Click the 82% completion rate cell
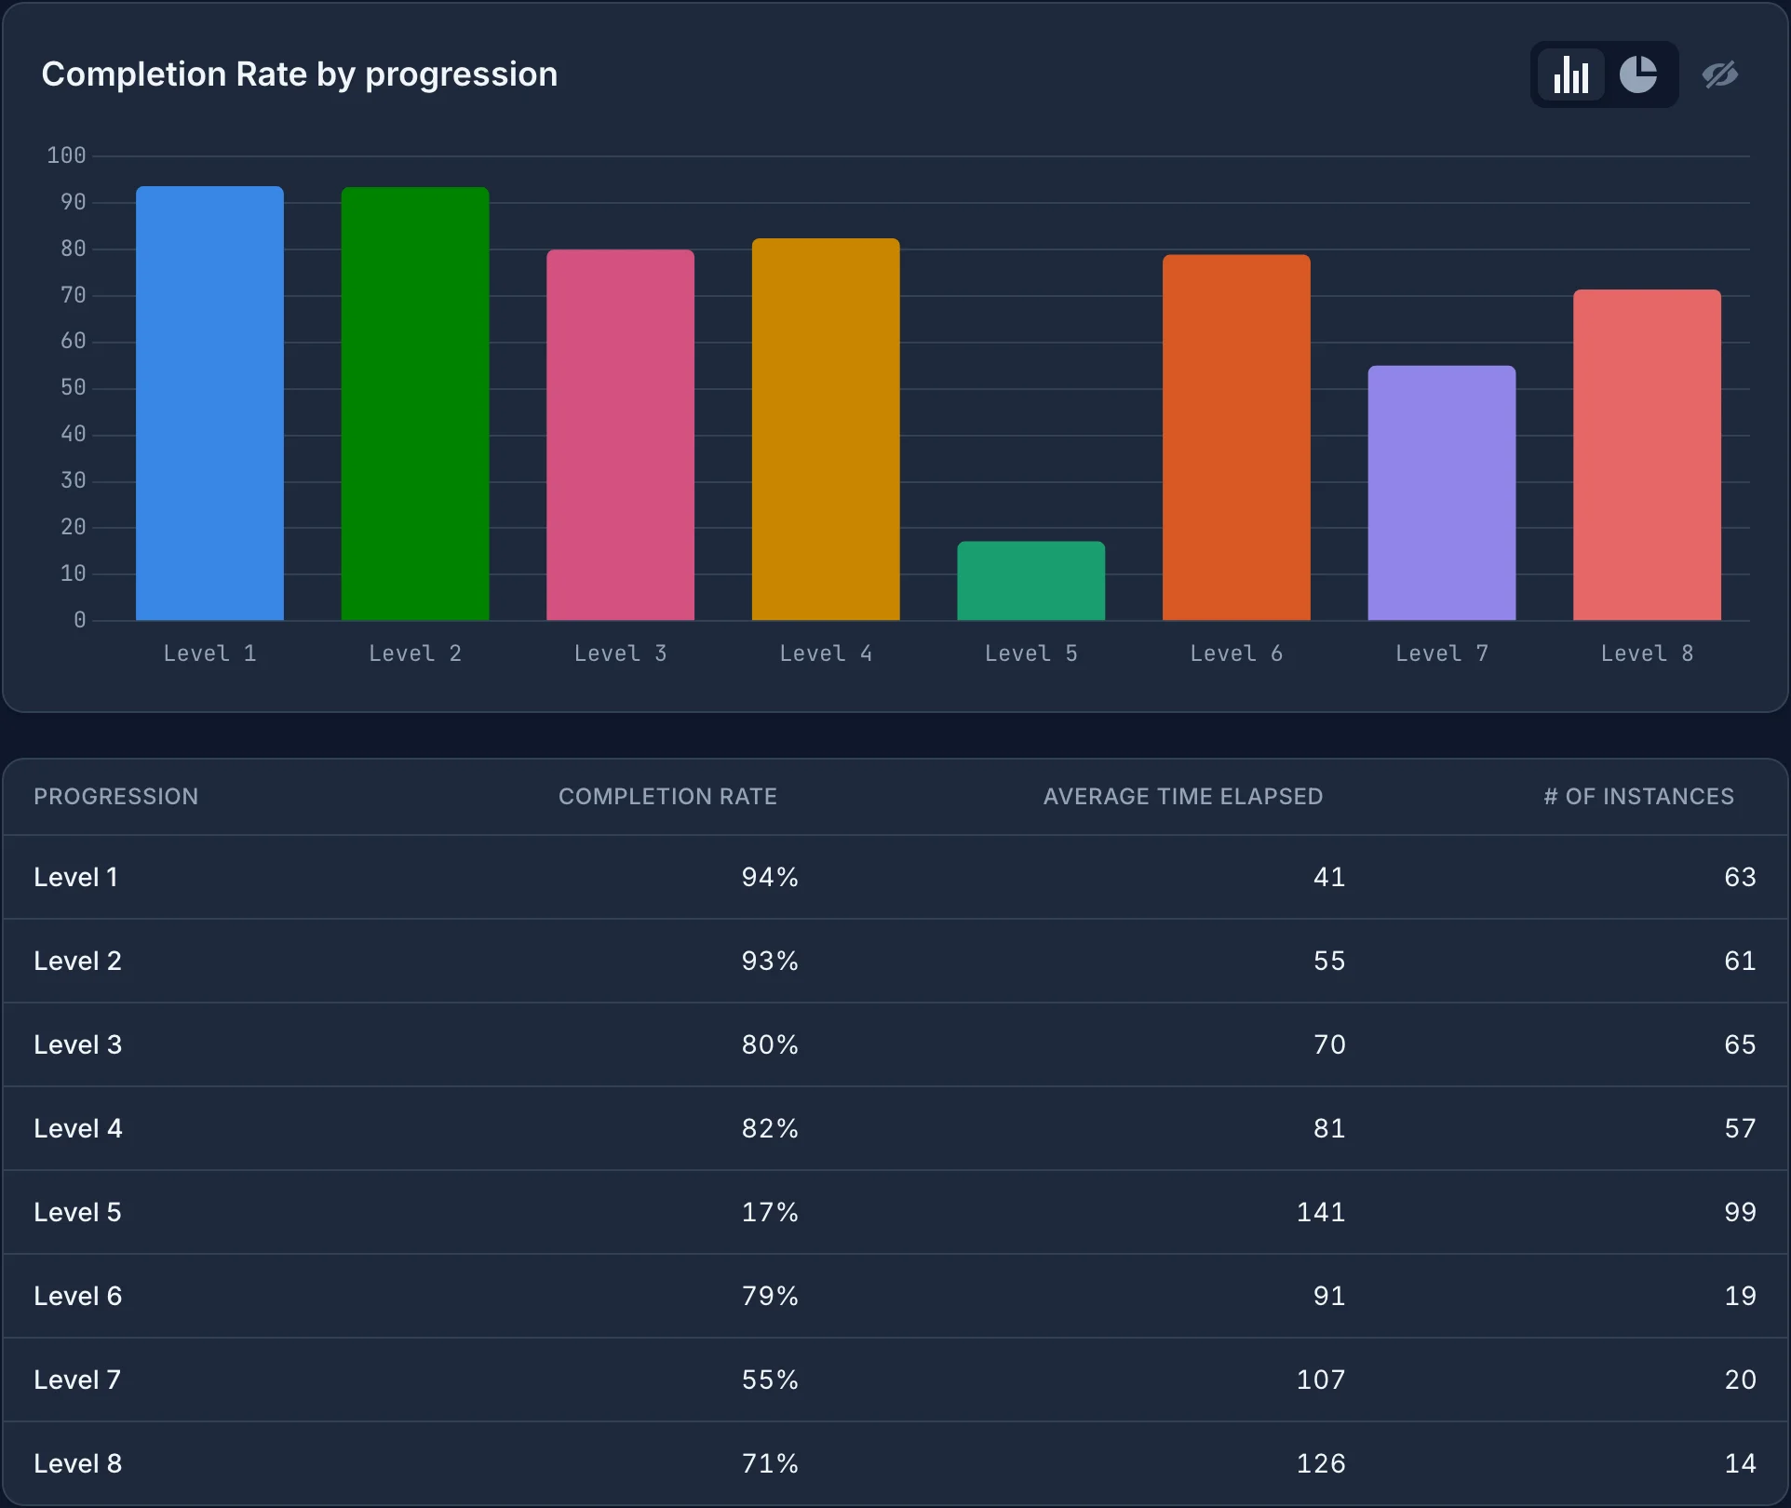The width and height of the screenshot is (1791, 1508). tap(770, 1128)
